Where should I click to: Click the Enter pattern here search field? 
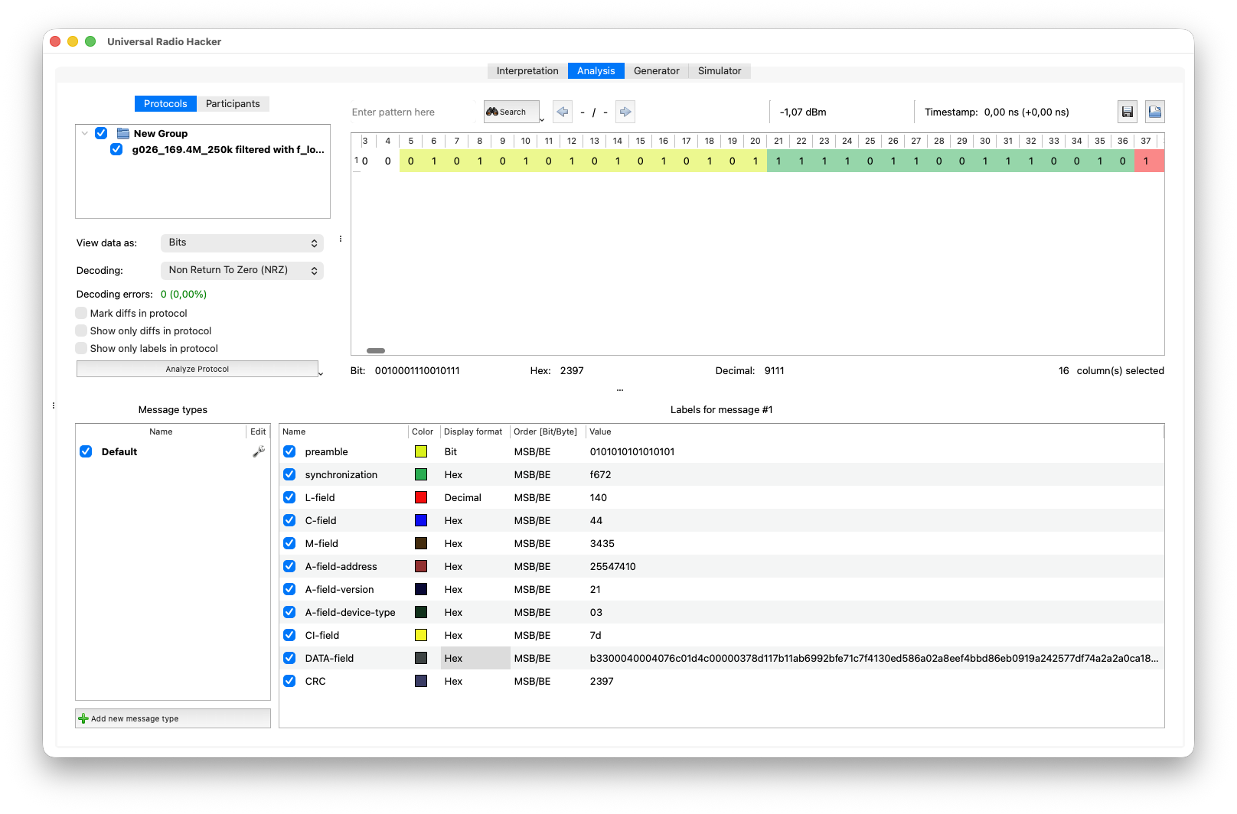coord(412,112)
